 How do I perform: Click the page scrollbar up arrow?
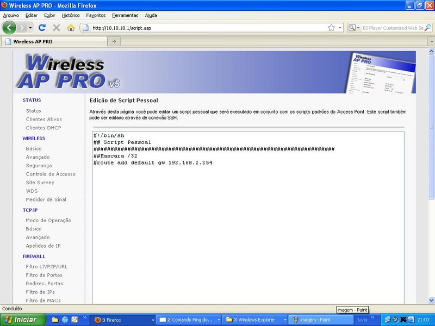pos(431,51)
